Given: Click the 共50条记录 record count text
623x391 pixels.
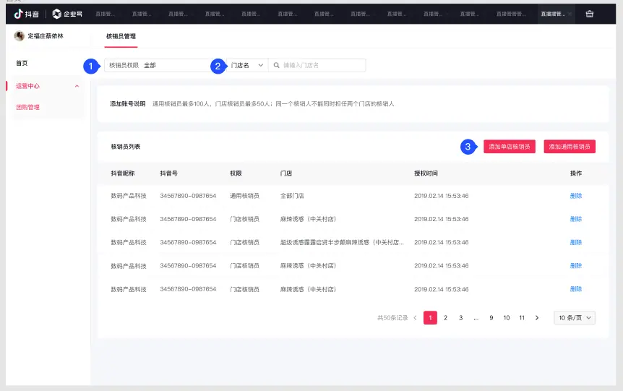Looking at the screenshot, I should (x=392, y=318).
